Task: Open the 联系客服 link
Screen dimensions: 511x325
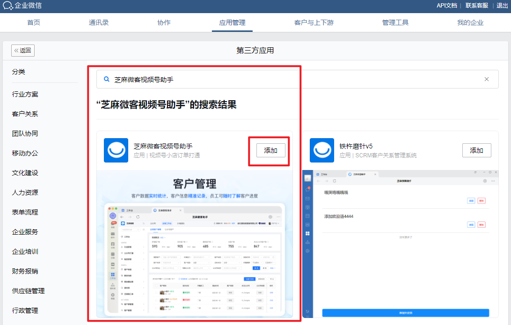Action: pyautogui.click(x=476, y=6)
